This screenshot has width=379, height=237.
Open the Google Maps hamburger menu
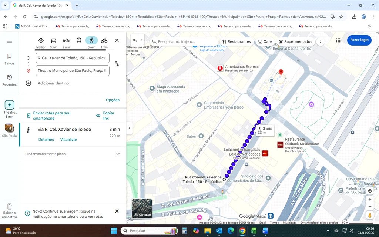click(x=9, y=41)
